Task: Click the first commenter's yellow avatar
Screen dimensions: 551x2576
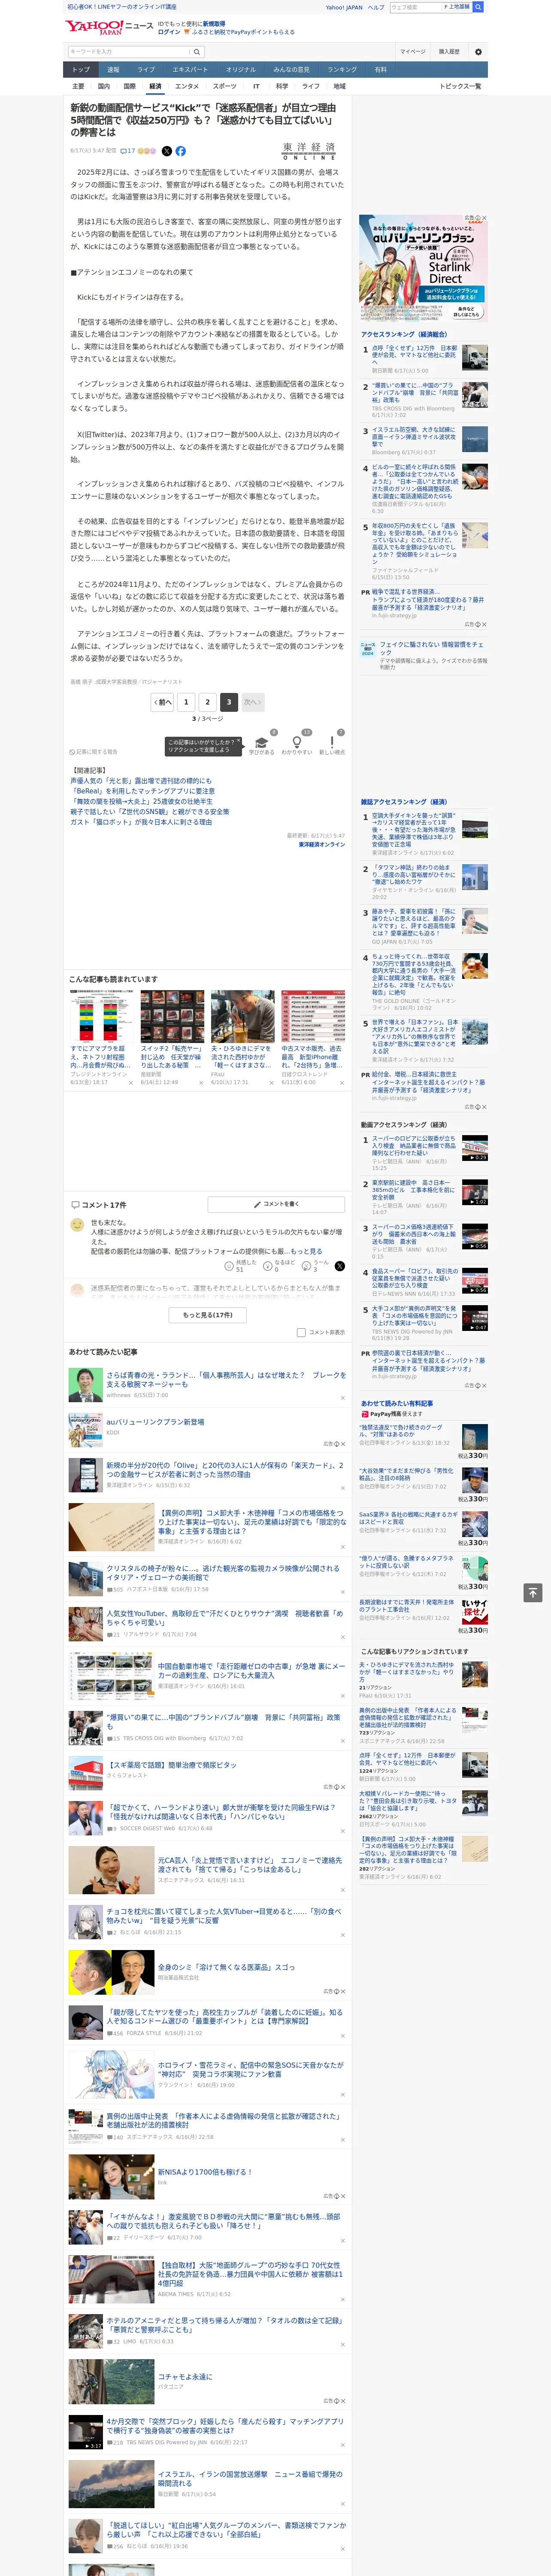Action: point(77,1225)
